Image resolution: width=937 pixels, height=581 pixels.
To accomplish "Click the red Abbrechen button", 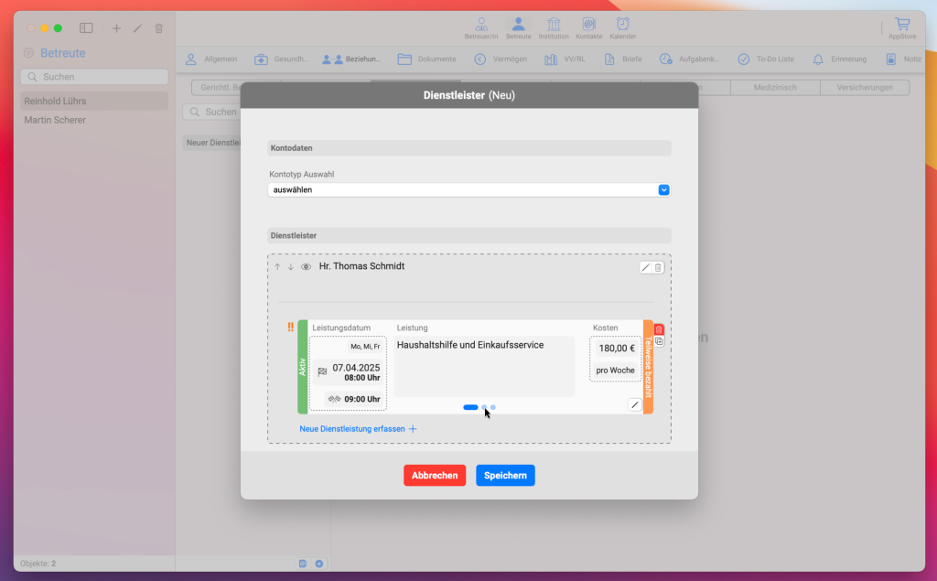I will pos(435,475).
